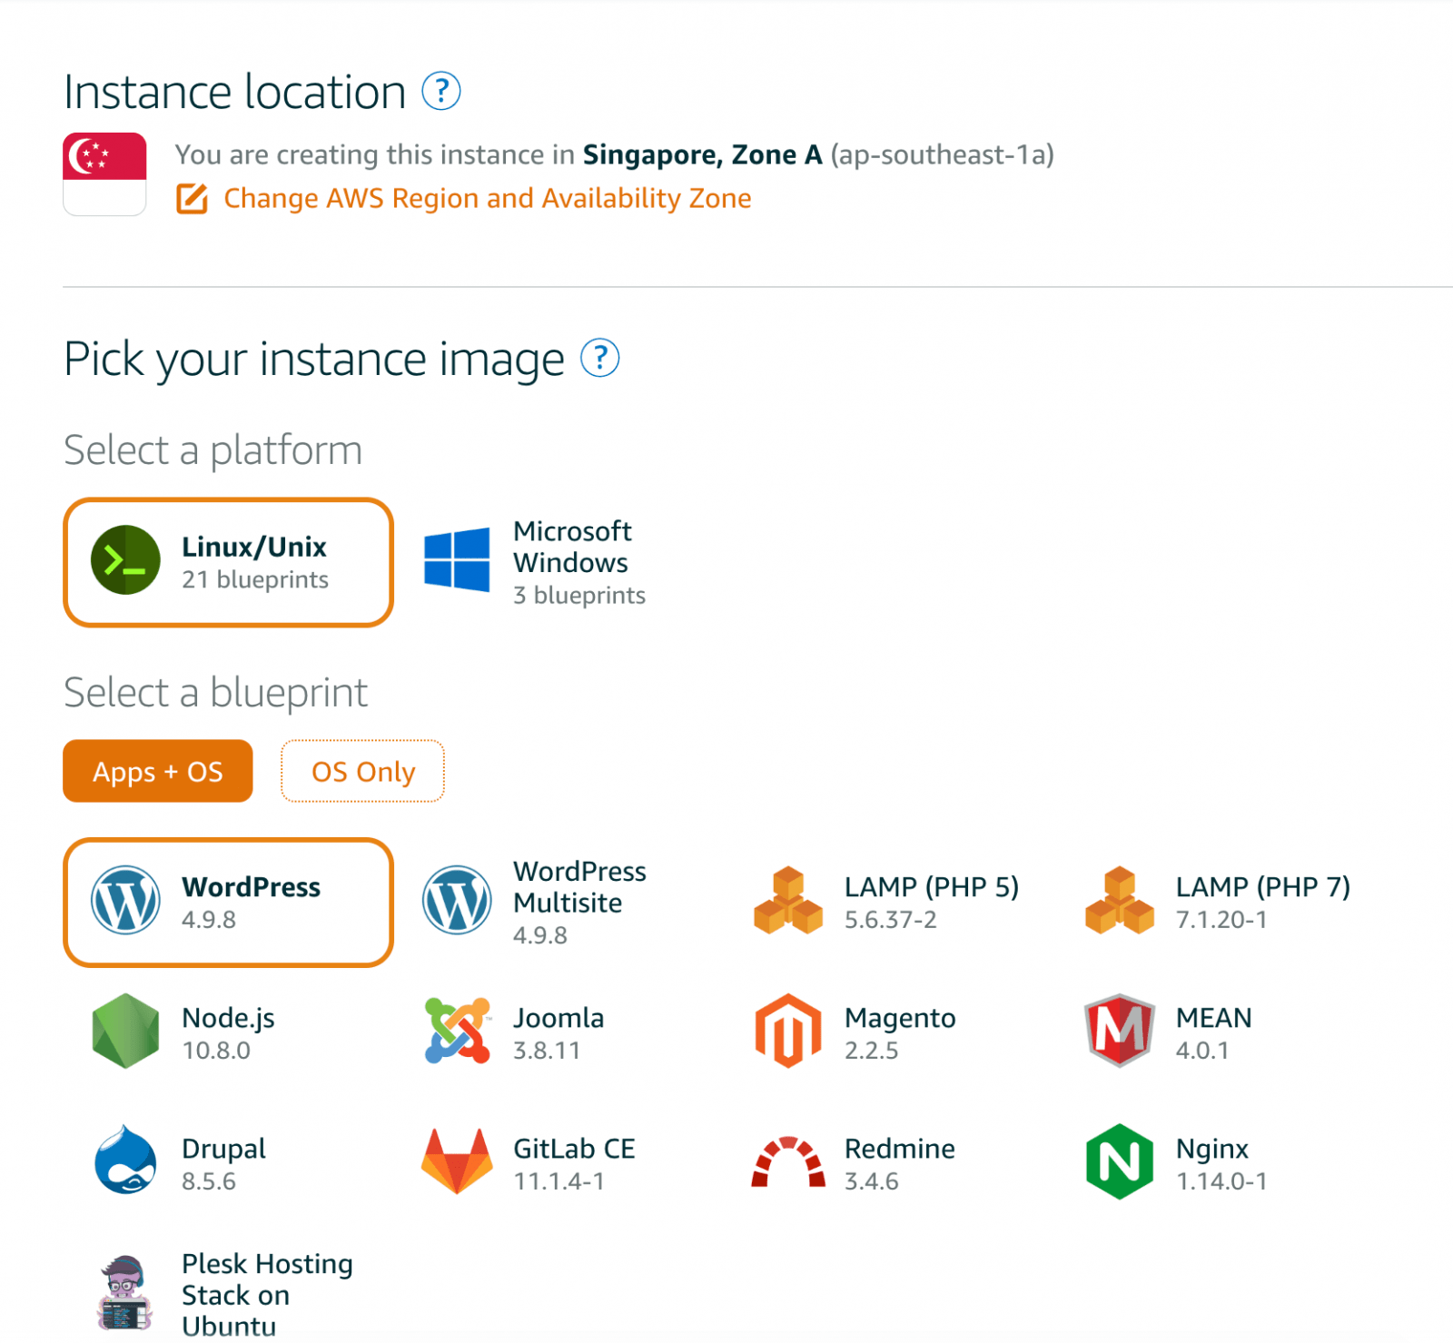Click the 10.8.0 version text
Image resolution: width=1453 pixels, height=1343 pixels.
pyautogui.click(x=216, y=1050)
